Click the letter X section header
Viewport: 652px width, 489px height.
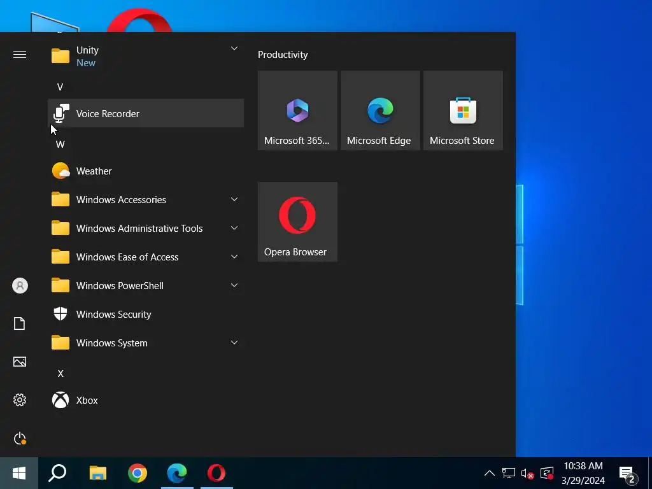60,373
